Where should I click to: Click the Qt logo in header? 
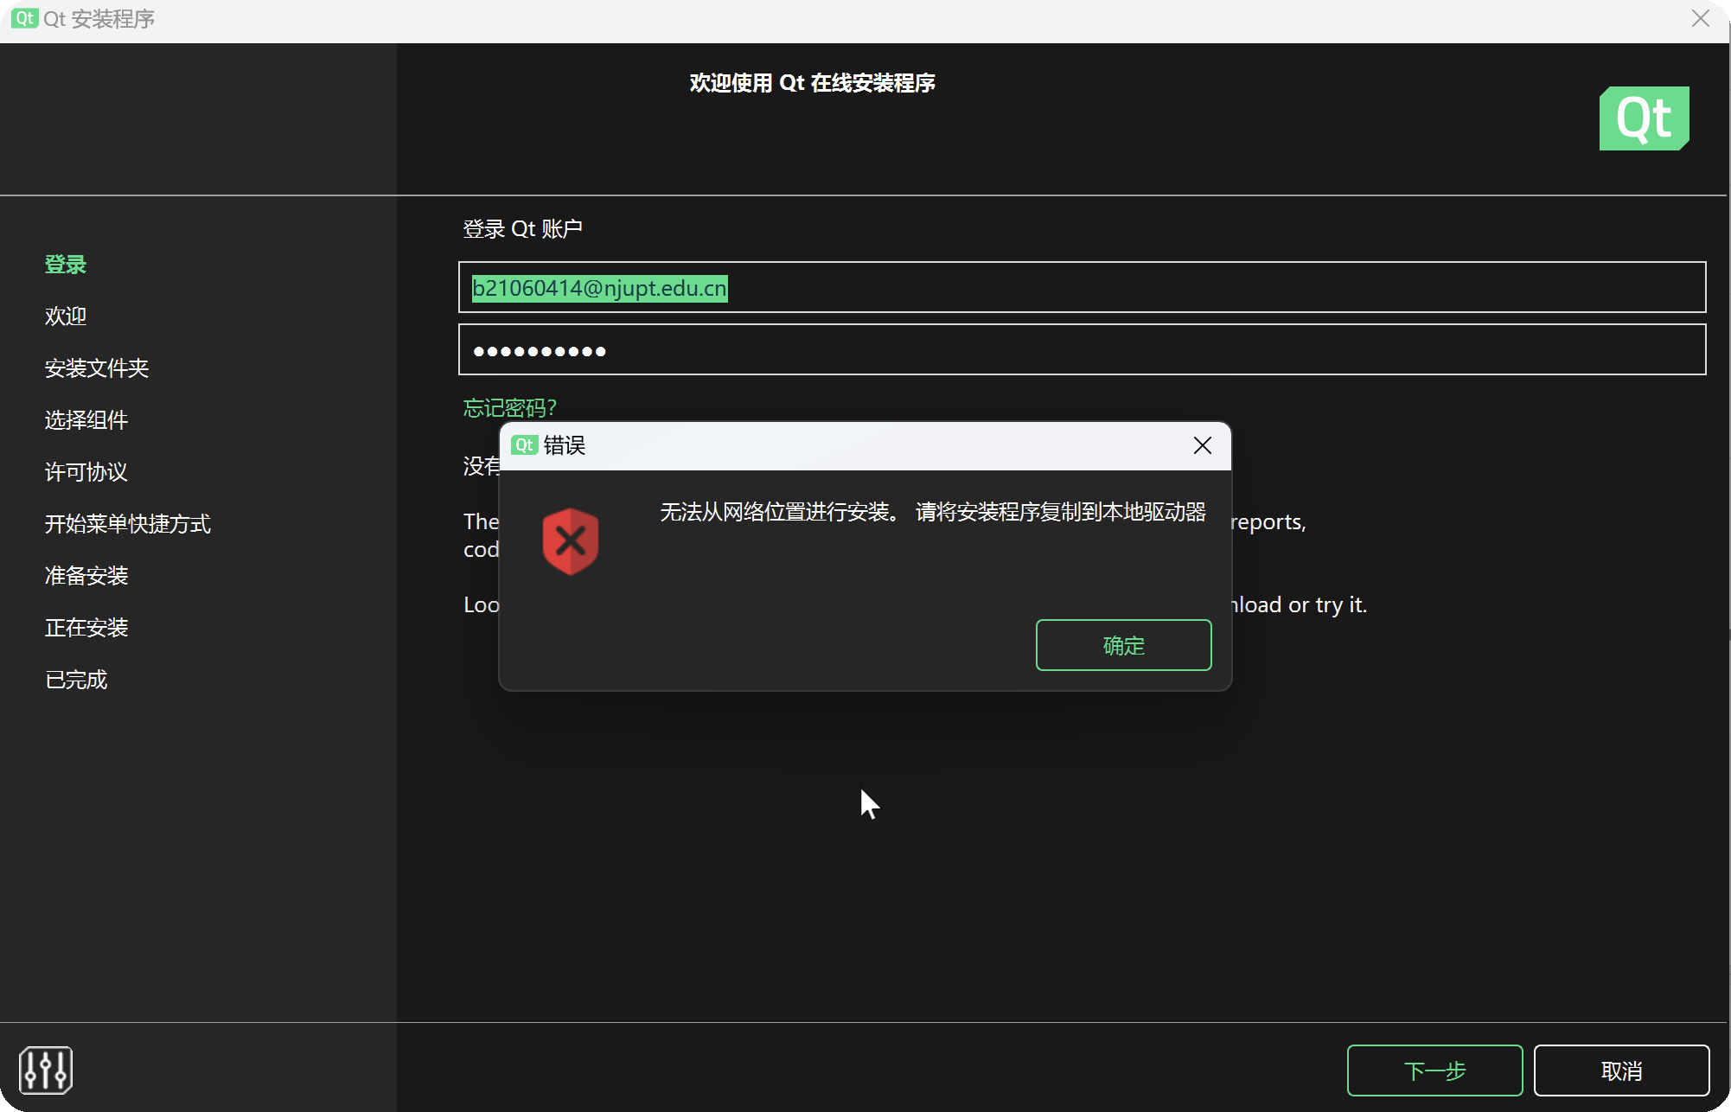1644,118
